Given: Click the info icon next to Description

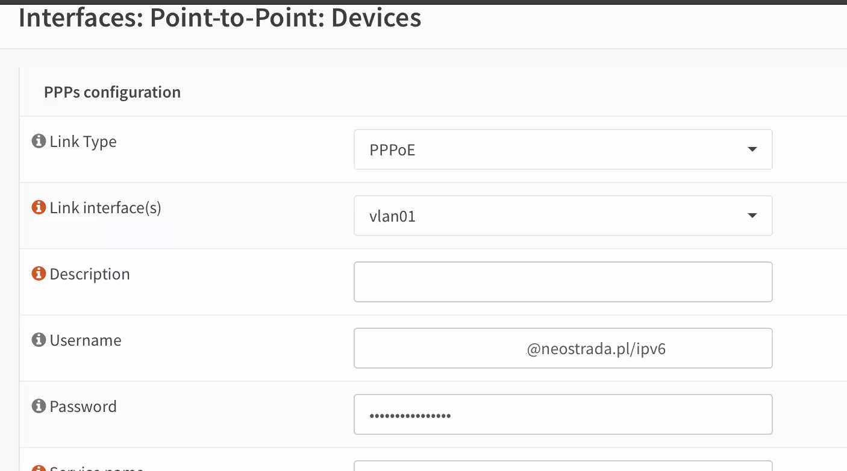Looking at the screenshot, I should 39,274.
